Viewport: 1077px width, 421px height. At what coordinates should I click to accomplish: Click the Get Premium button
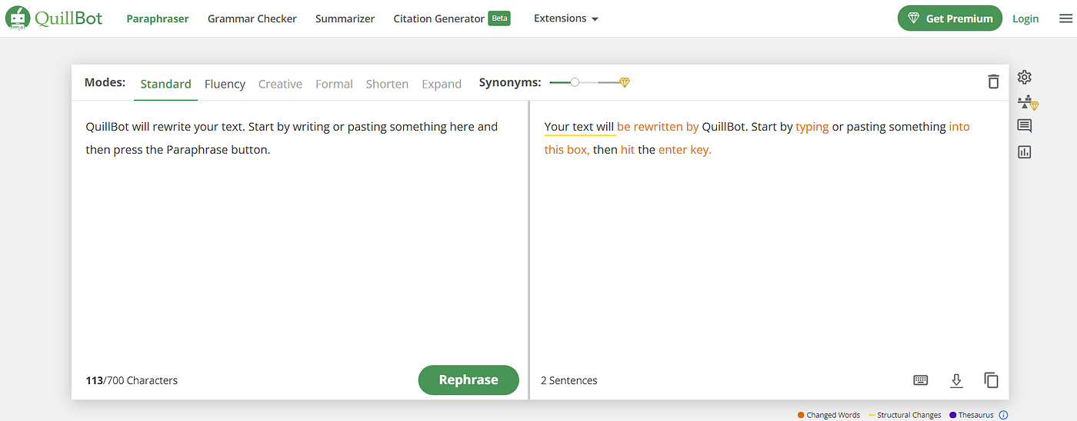pos(949,18)
